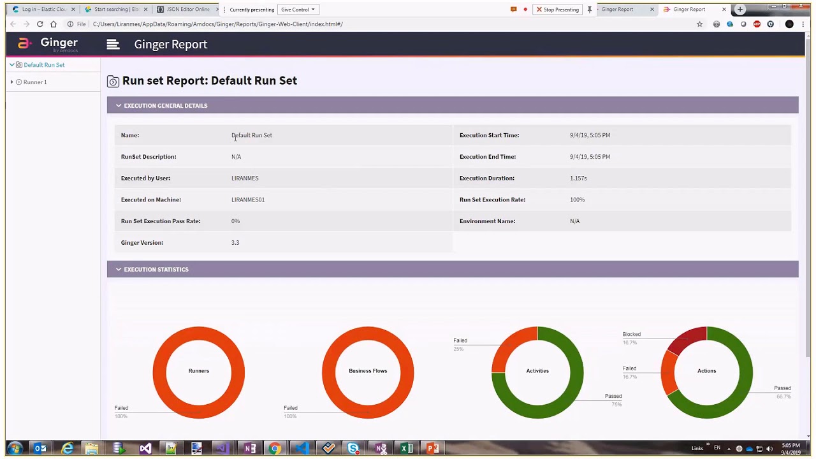Switch to the Elastic Cloud login tab
Screen dimensions: 816x459
coord(43,10)
